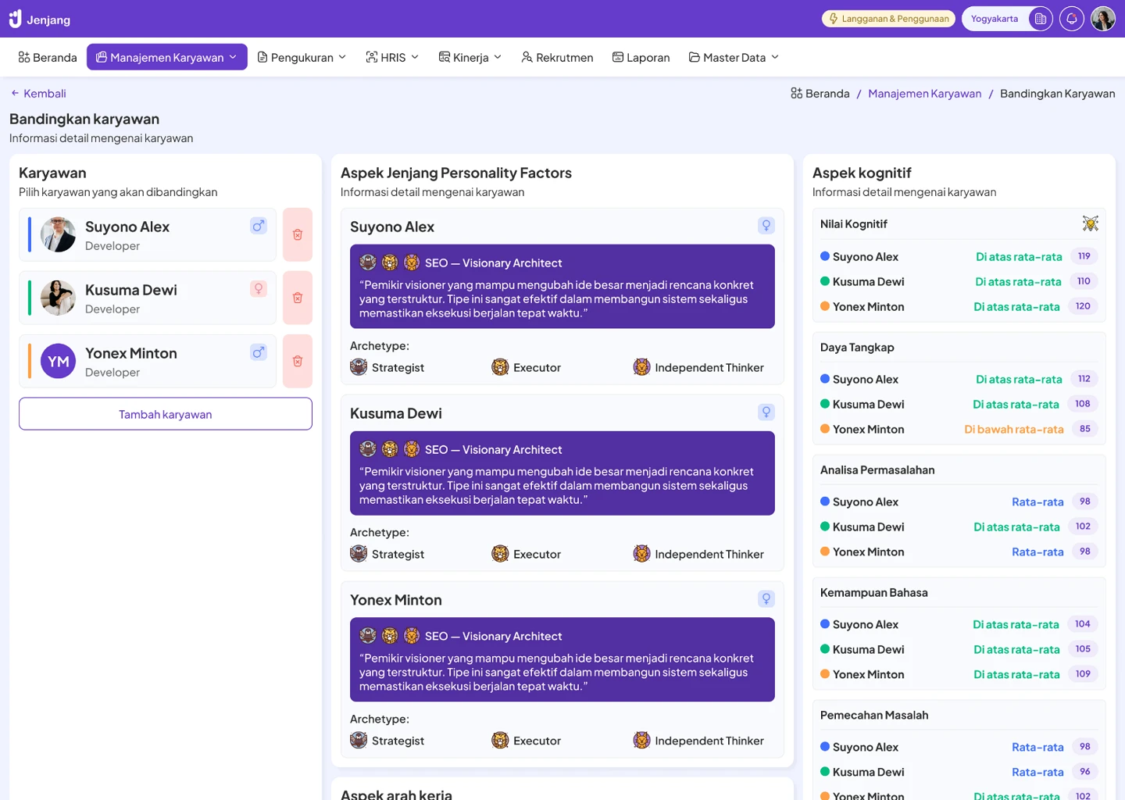Viewport: 1125px width, 800px height.
Task: Open Langganan & Penggunaan subscription badge
Action: point(888,19)
